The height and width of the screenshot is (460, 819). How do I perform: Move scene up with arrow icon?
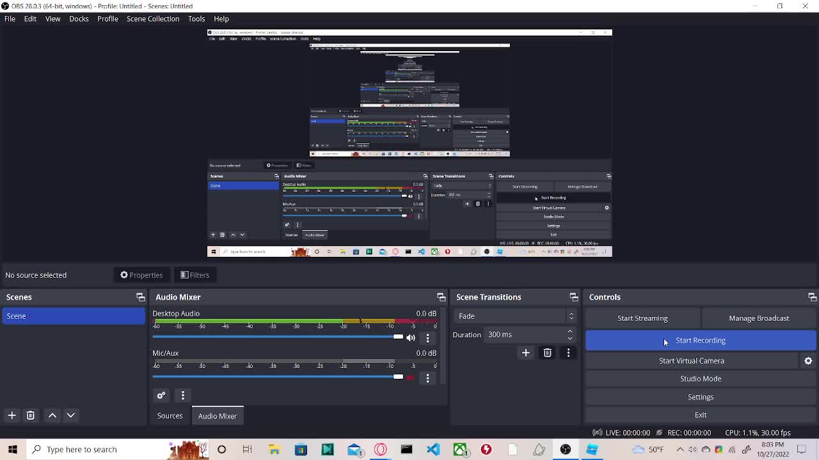click(x=52, y=415)
